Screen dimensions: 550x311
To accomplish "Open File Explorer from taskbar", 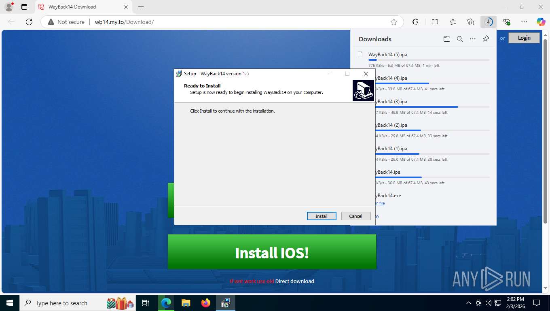I will pos(186,303).
